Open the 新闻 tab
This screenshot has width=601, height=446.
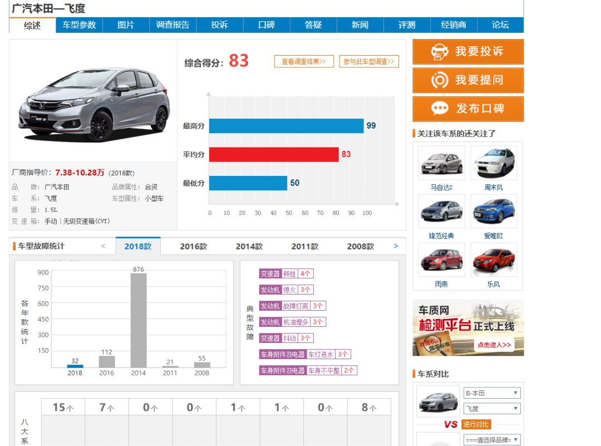360,25
